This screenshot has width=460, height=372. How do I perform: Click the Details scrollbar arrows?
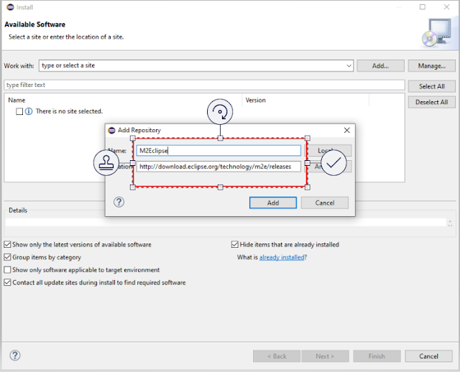pyautogui.click(x=450, y=223)
